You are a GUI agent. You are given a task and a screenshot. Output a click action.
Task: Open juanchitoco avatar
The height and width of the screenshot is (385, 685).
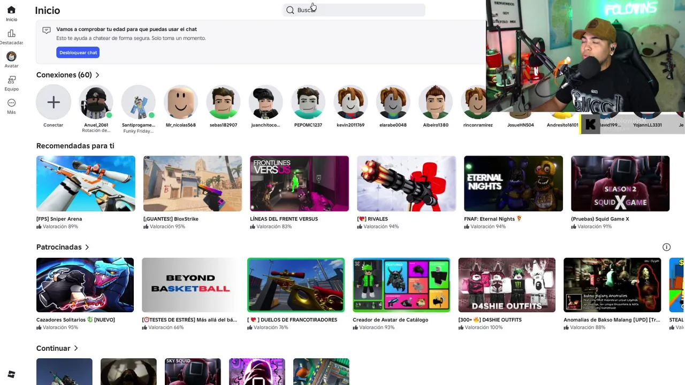tap(265, 102)
